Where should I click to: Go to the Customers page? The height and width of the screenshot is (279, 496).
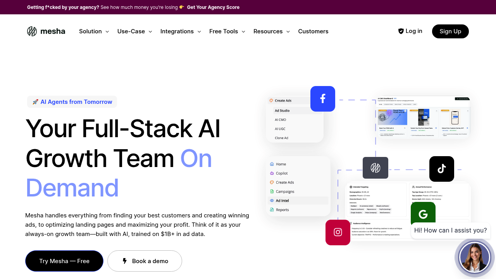pyautogui.click(x=313, y=31)
